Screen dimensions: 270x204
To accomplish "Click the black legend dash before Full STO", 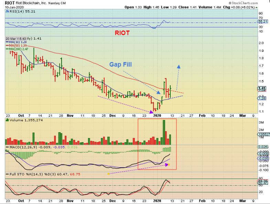I will [8, 174].
